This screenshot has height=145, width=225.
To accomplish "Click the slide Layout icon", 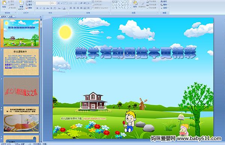I will (29, 2).
